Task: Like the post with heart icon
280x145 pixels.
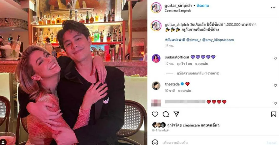Action: click(155, 114)
